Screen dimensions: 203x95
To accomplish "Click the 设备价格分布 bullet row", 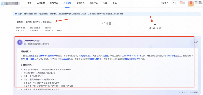I will pos(47,86).
